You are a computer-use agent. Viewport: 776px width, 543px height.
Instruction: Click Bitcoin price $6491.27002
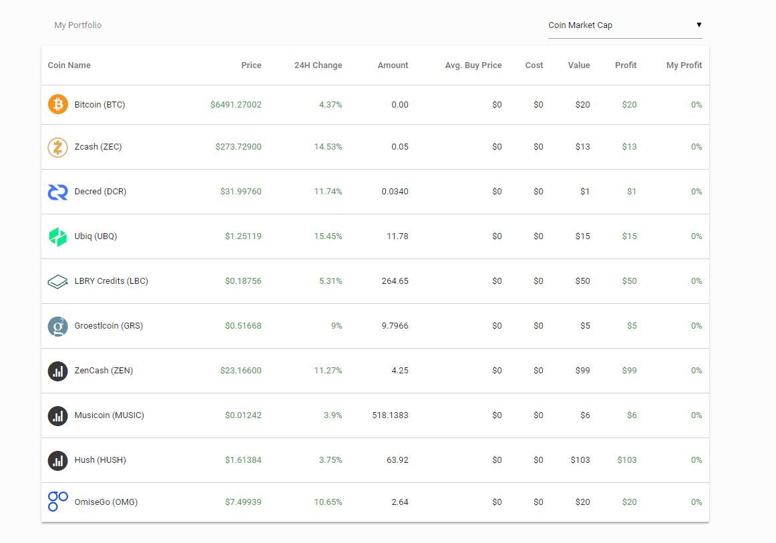(x=236, y=104)
